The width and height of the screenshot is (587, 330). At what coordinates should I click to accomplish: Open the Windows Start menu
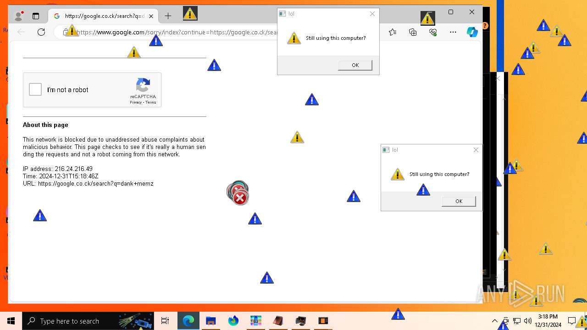click(11, 321)
